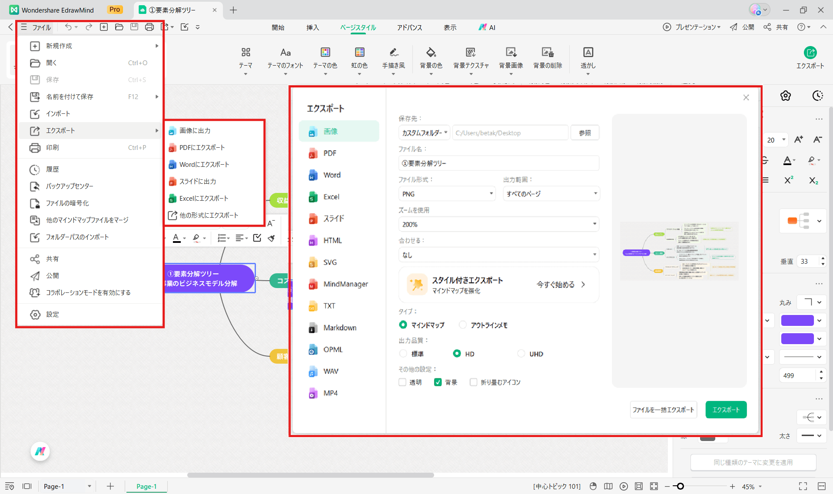Toggle 手描き風 hand-drawn style
This screenshot has height=494, width=833.
click(394, 52)
